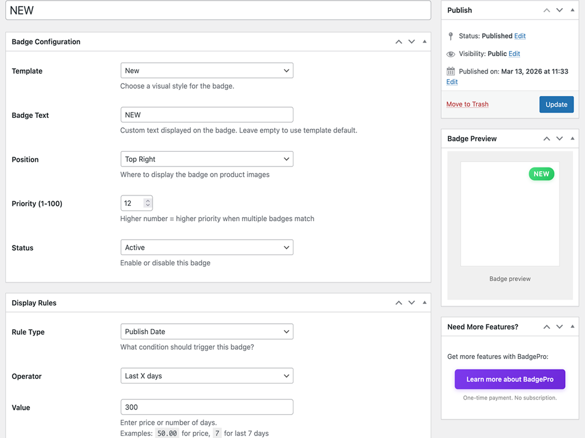Click the up chevron on Badge Preview panel
Image resolution: width=585 pixels, height=438 pixels.
546,139
